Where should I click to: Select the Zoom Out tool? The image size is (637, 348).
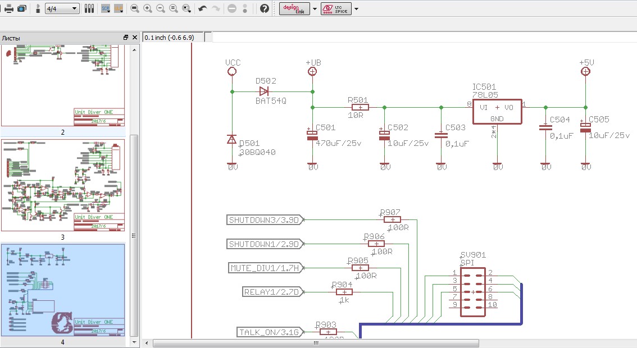tap(161, 8)
